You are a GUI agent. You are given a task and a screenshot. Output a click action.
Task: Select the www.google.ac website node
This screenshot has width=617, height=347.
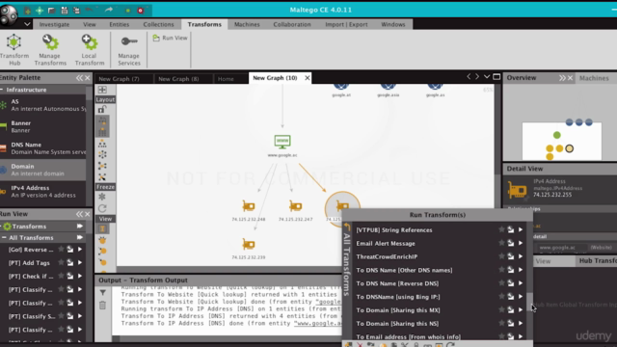[x=282, y=142]
